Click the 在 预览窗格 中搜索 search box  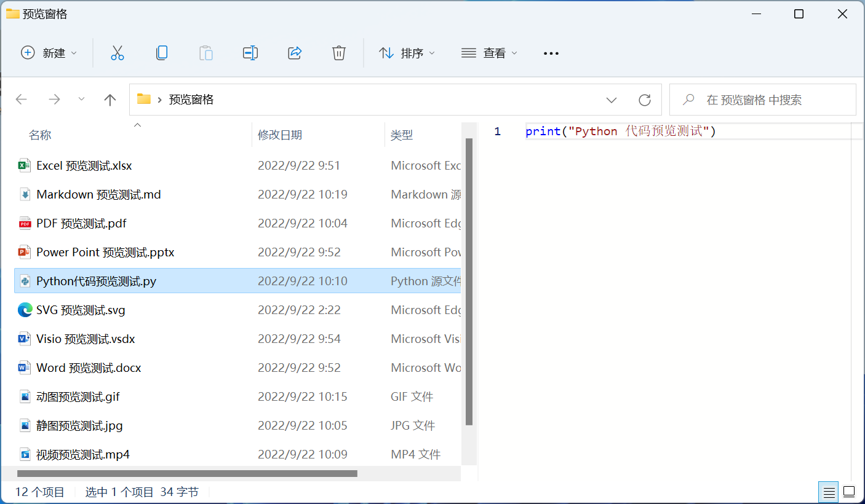click(763, 100)
